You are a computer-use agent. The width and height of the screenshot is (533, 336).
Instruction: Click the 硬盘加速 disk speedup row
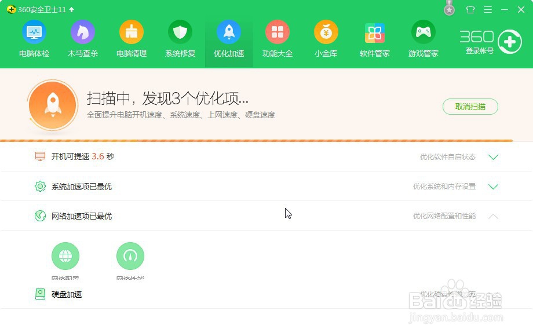pos(65,294)
